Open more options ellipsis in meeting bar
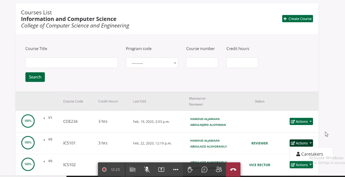345x177 pixels. 176,170
